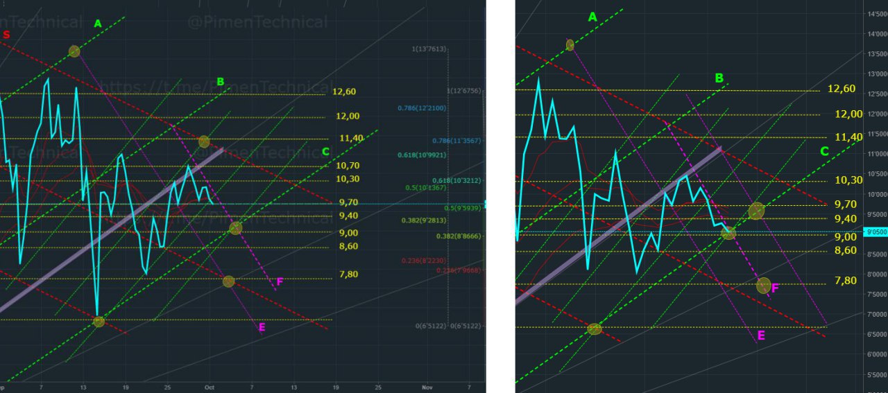Select magenta label E in right chart
Image resolution: width=888 pixels, height=393 pixels.
point(761,335)
